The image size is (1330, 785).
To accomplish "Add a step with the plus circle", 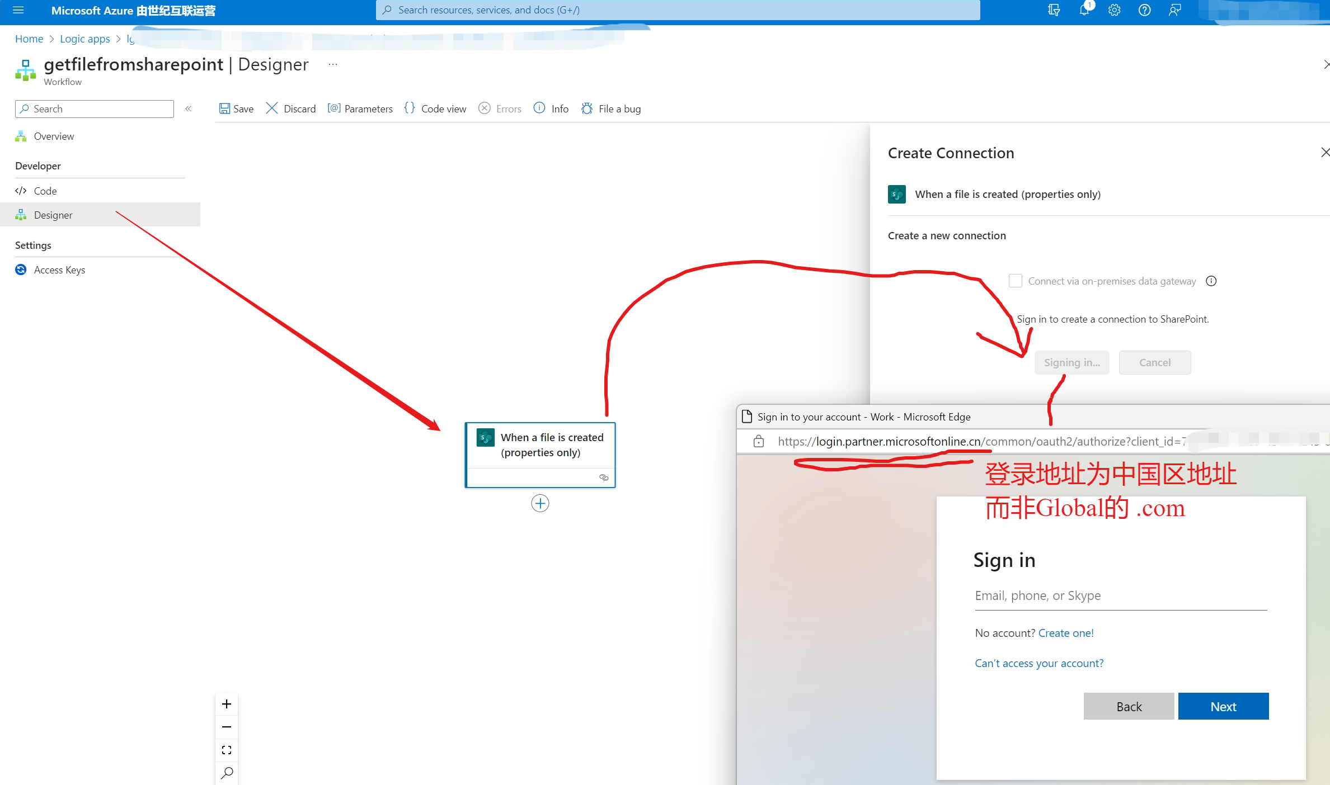I will coord(540,503).
